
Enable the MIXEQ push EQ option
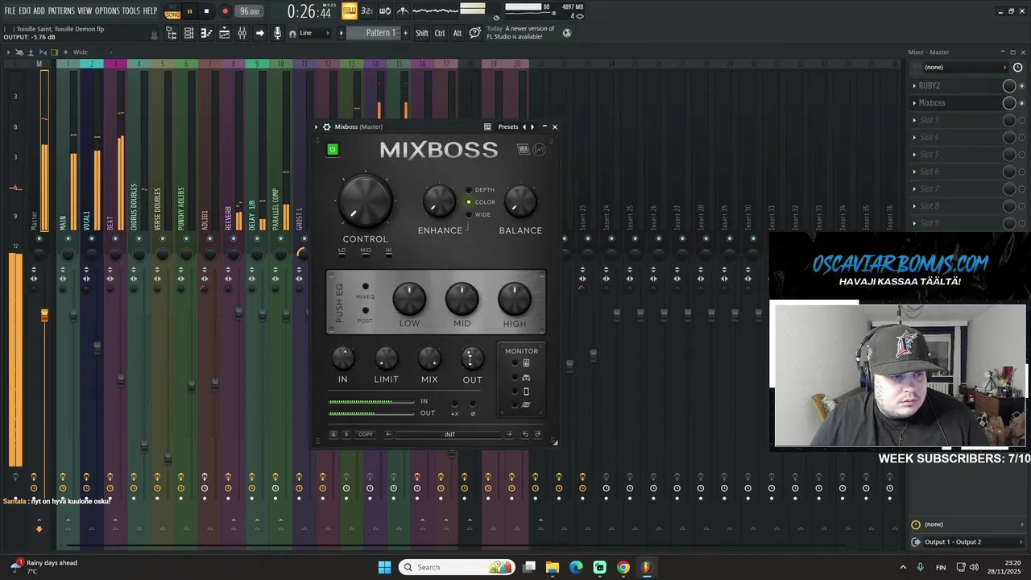(x=365, y=287)
